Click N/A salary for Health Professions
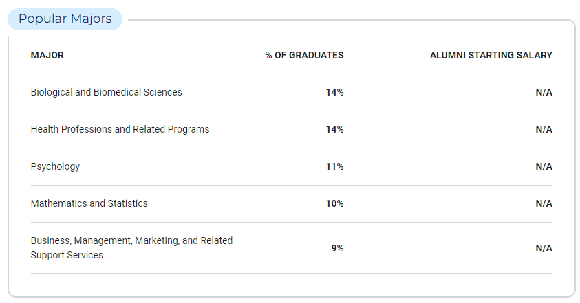Screen dimensions: 580x303 coord(544,129)
